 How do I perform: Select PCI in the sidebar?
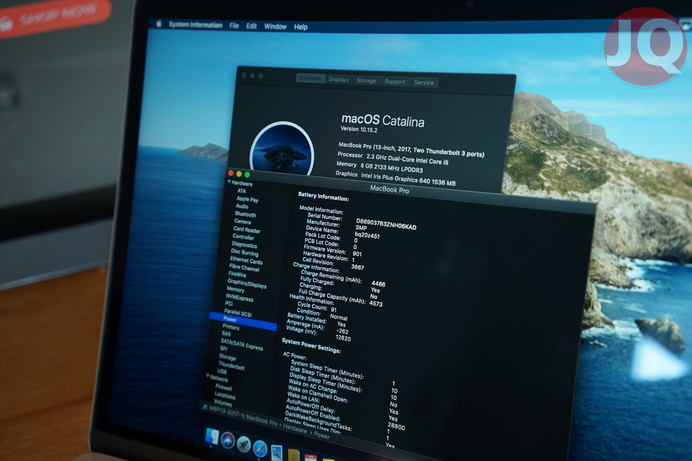tap(229, 303)
